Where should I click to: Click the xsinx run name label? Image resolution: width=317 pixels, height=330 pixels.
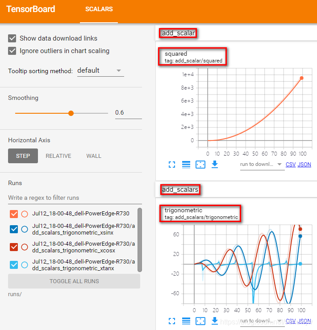point(83,229)
